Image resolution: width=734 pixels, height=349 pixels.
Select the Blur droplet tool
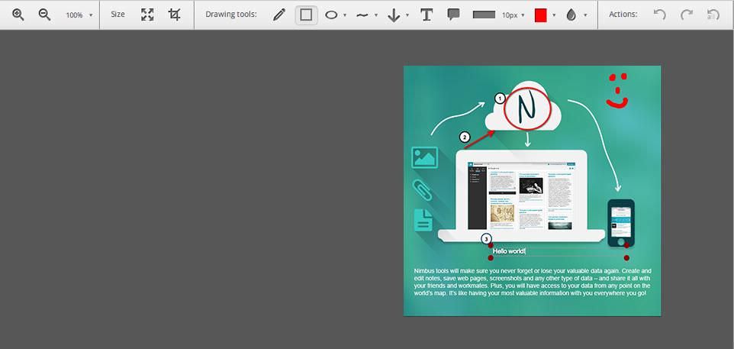click(x=571, y=15)
